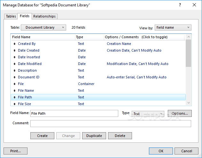Click the Duplicate button

click(x=94, y=136)
